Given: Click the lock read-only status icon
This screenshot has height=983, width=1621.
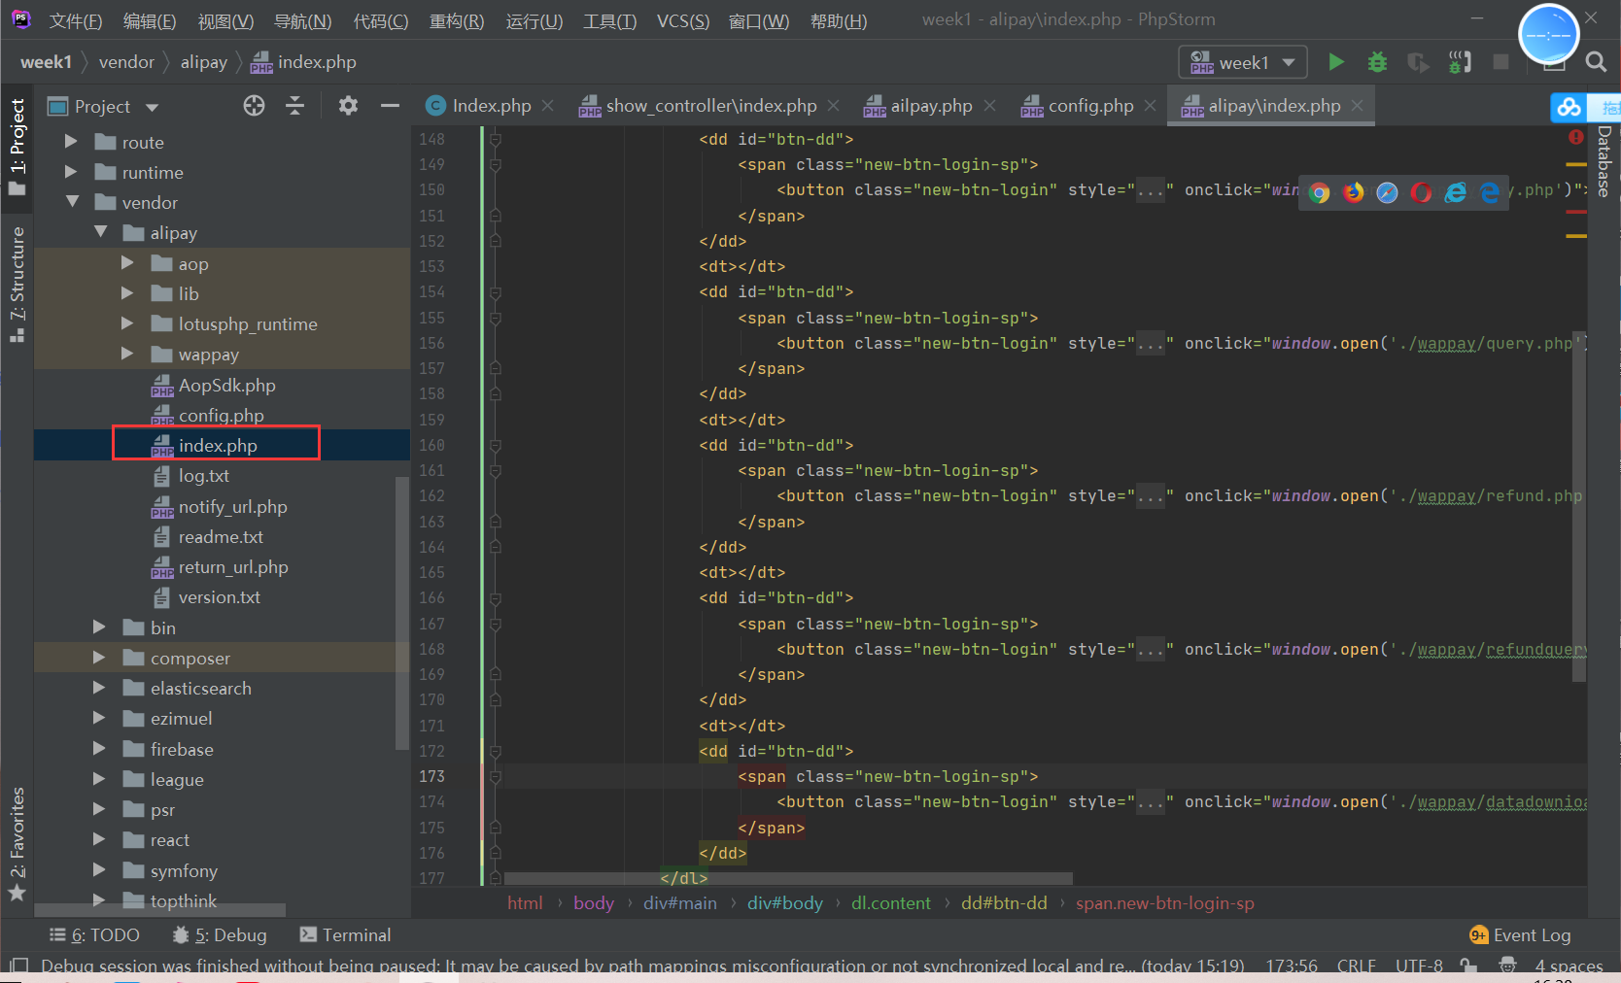Looking at the screenshot, I should (1468, 966).
